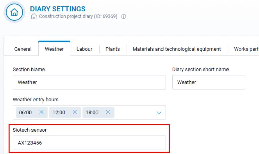Open the Labour tab

84,49
